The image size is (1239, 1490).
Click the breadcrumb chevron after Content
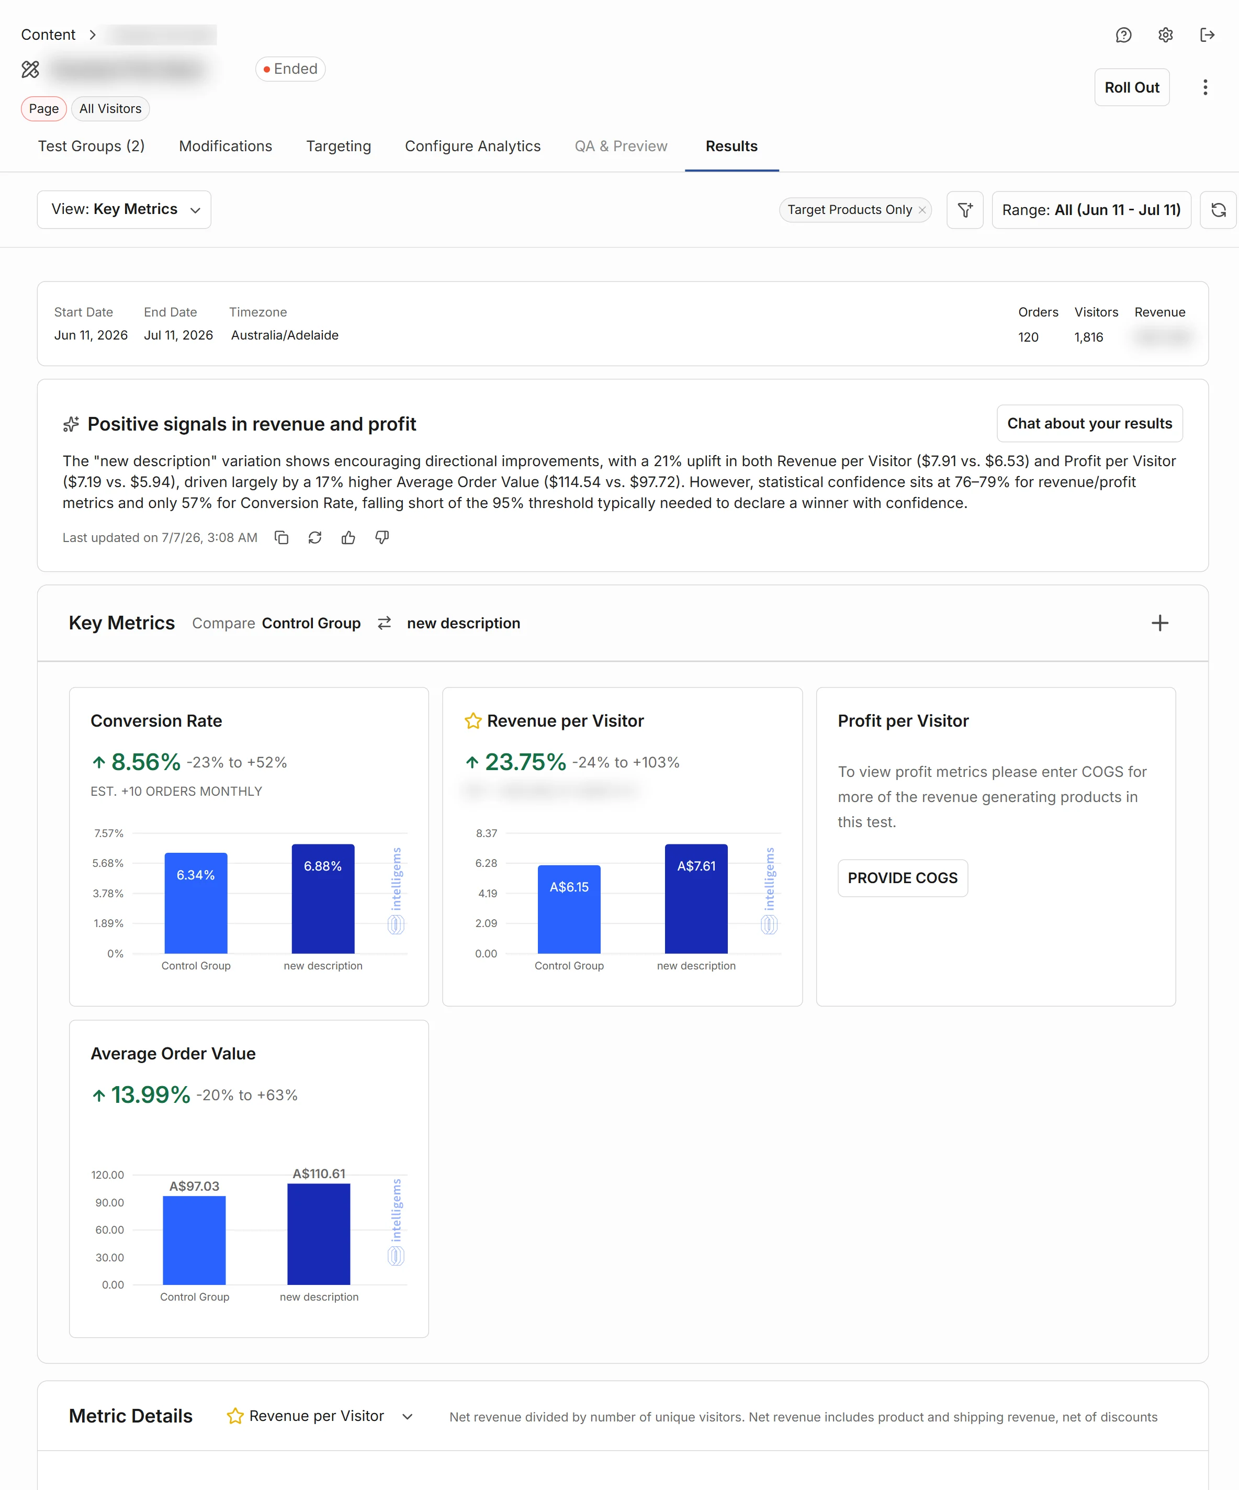(92, 35)
